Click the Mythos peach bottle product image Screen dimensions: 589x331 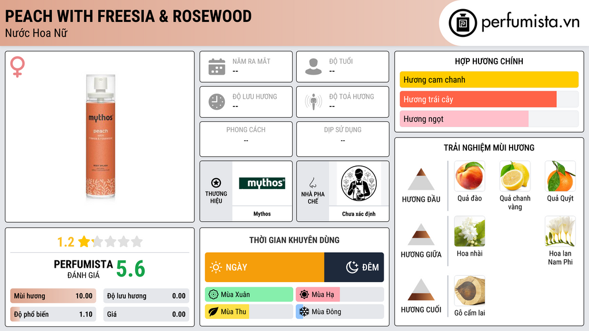(x=100, y=136)
